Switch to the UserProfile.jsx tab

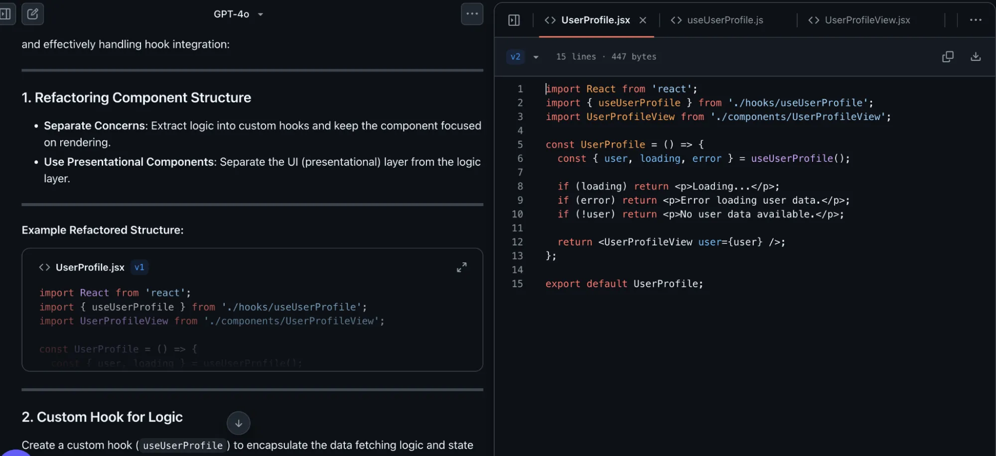point(595,20)
